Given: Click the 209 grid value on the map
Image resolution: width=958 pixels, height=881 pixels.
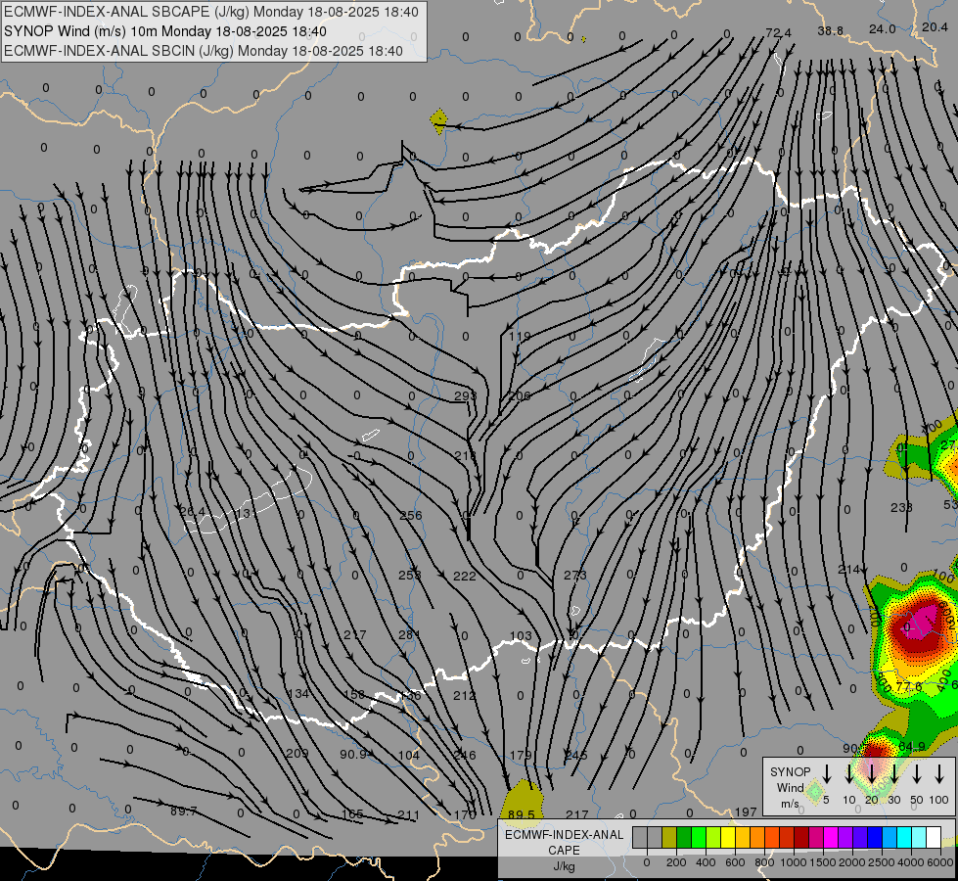Looking at the screenshot, I should (x=297, y=753).
